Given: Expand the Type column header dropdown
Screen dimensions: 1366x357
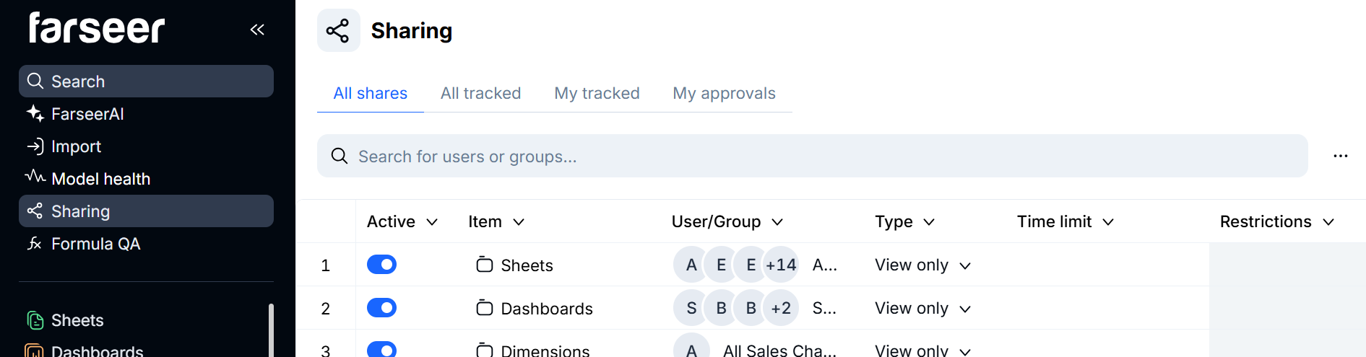Looking at the screenshot, I should click(929, 222).
